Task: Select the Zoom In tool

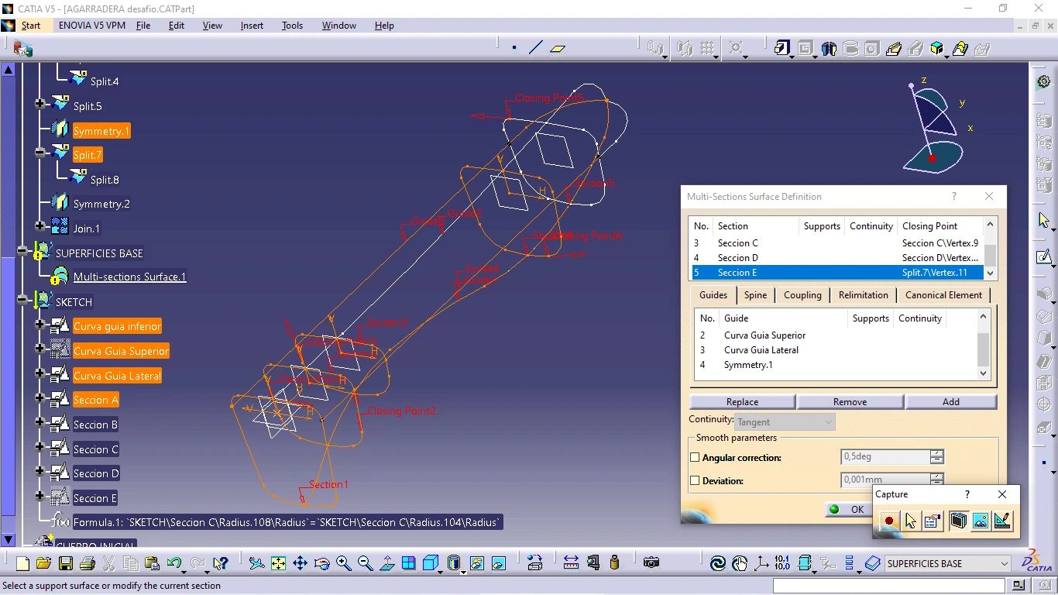Action: click(344, 563)
